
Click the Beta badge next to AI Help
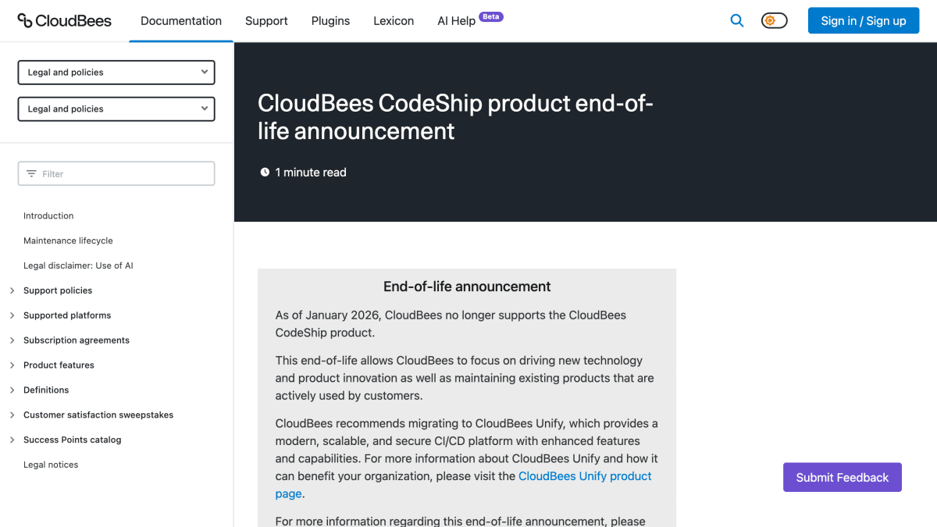(491, 16)
